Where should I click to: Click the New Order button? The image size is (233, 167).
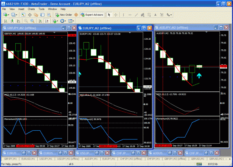(64, 15)
